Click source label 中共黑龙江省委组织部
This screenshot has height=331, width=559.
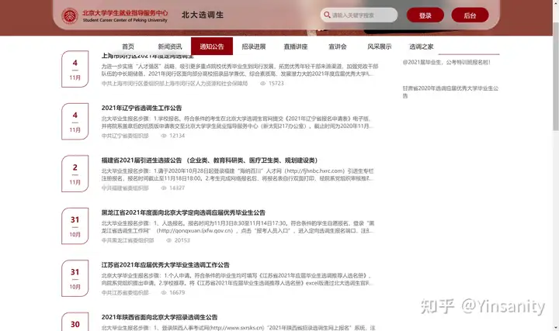click(127, 240)
